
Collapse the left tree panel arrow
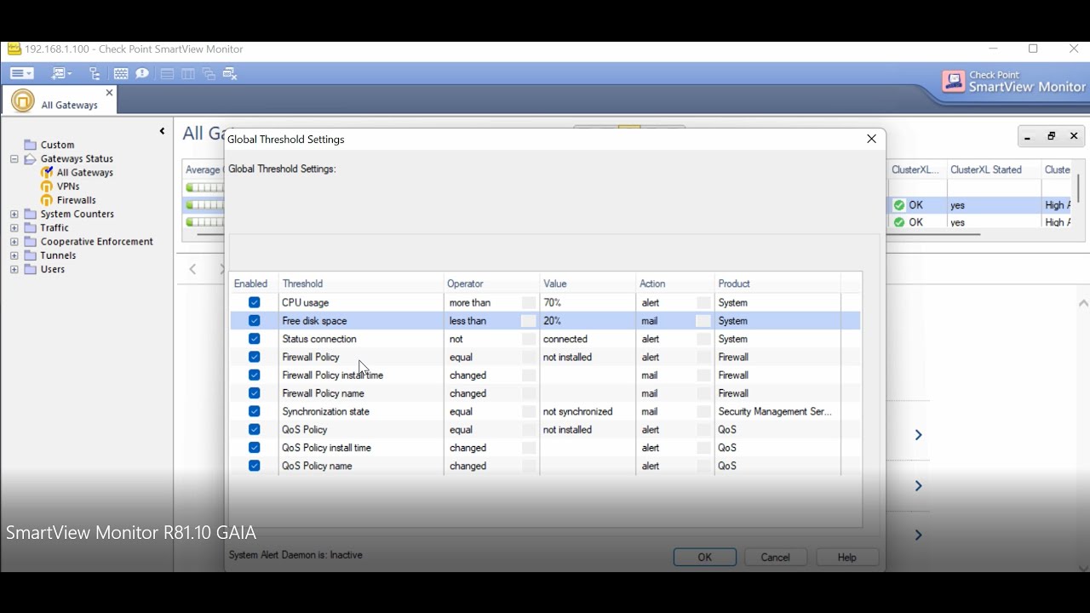[162, 131]
